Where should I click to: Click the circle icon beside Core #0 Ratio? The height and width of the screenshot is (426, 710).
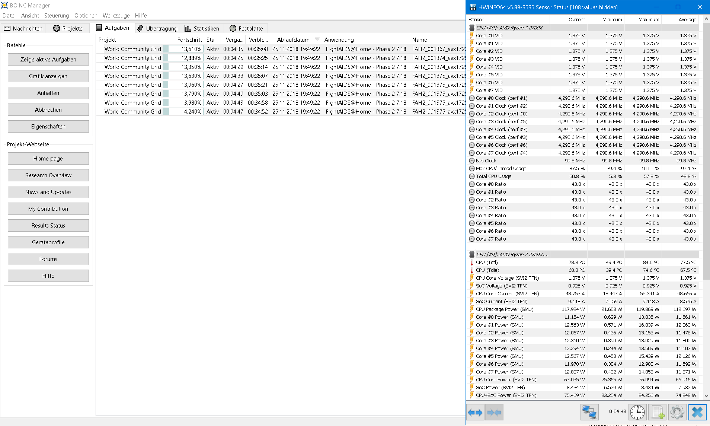tap(472, 184)
